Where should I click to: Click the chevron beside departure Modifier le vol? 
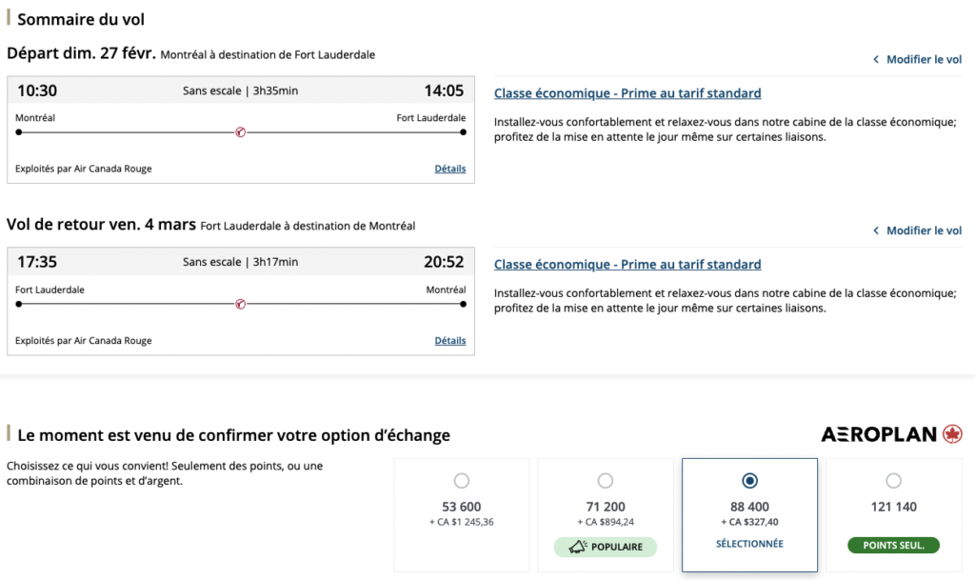tap(876, 59)
